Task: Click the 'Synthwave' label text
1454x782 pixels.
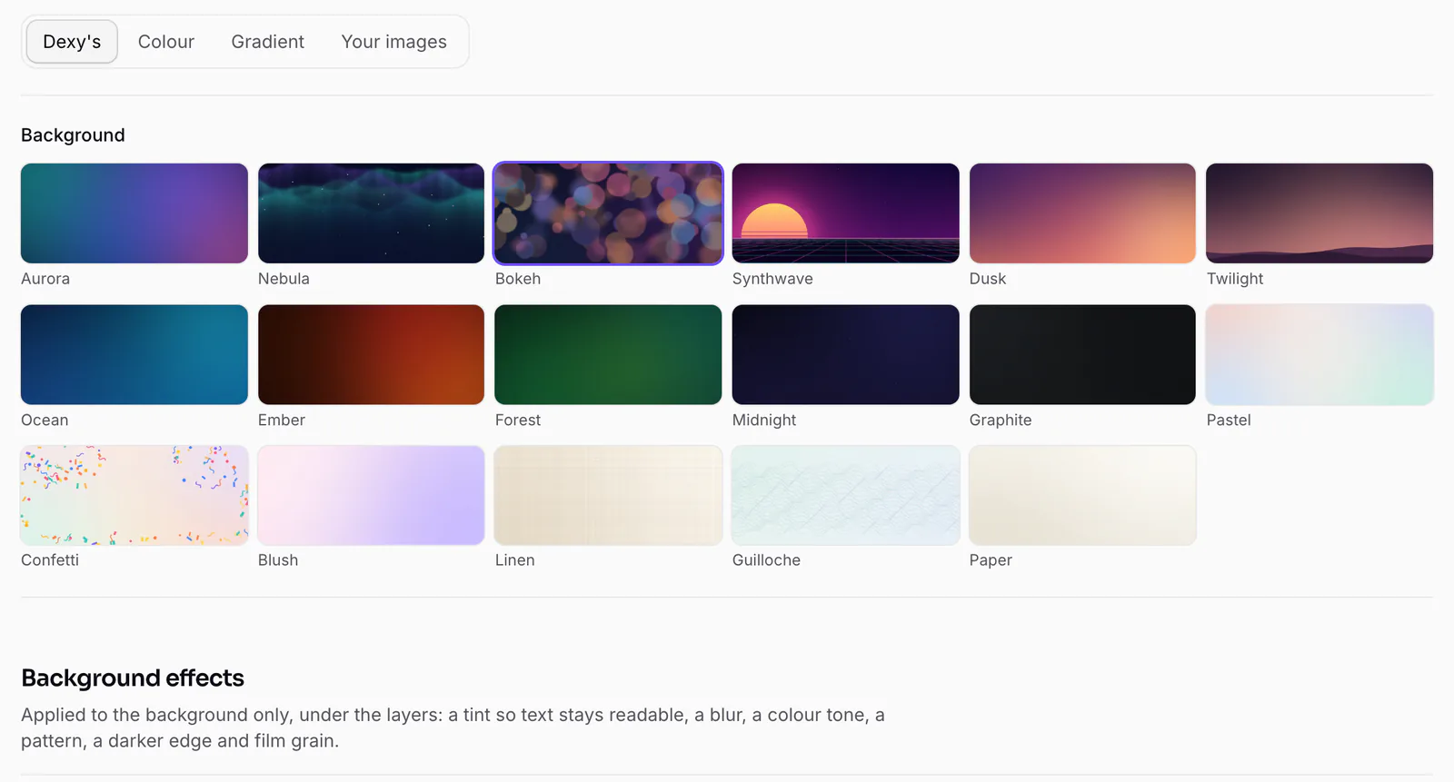Action: point(772,279)
